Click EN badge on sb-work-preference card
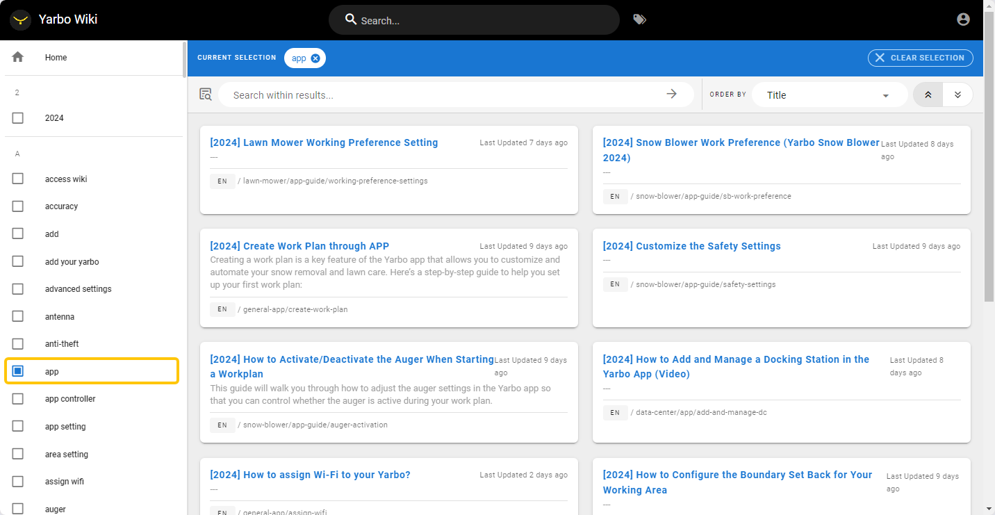 point(615,196)
